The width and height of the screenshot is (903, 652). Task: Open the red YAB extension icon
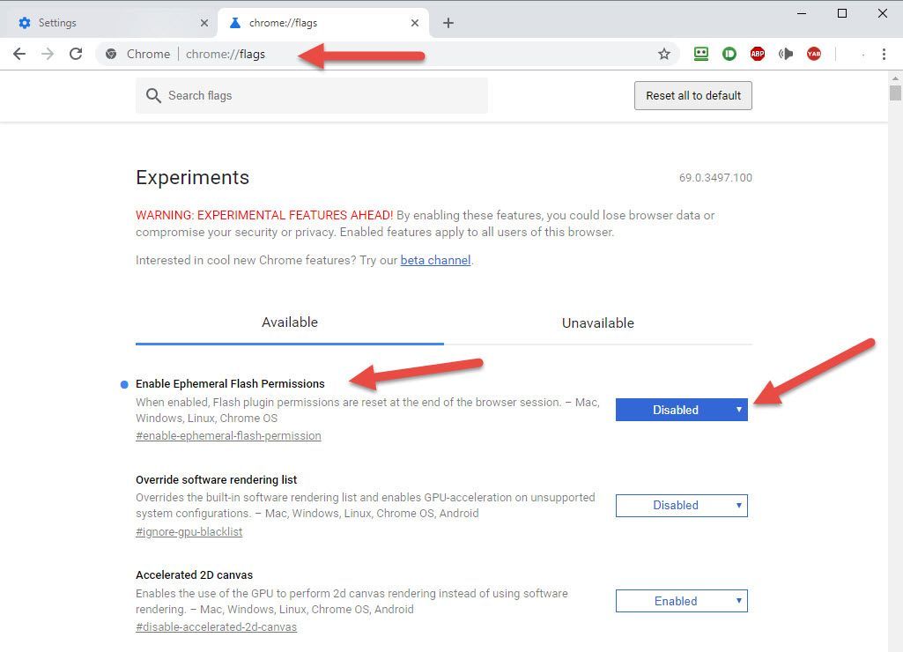click(814, 54)
